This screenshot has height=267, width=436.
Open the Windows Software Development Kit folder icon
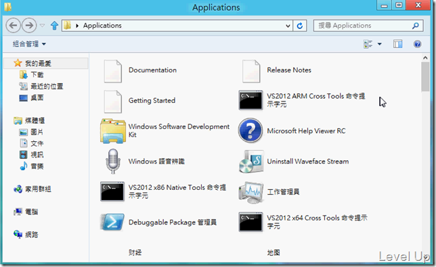[x=112, y=130]
